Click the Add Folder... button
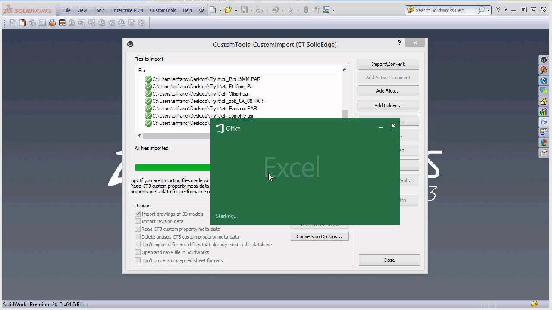The image size is (552, 310). (x=388, y=105)
